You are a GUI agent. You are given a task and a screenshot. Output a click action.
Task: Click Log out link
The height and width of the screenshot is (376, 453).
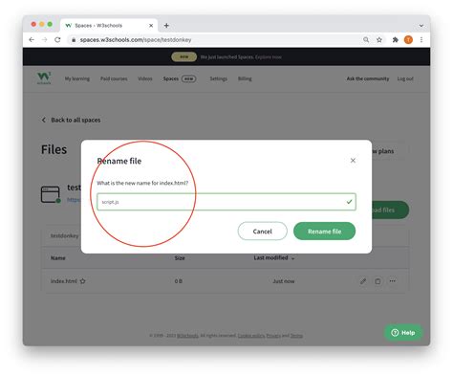pos(405,78)
